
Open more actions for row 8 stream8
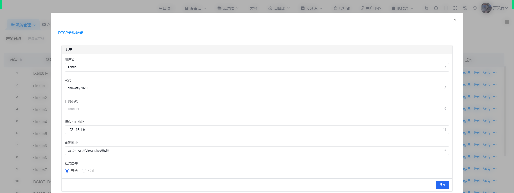click(495, 157)
